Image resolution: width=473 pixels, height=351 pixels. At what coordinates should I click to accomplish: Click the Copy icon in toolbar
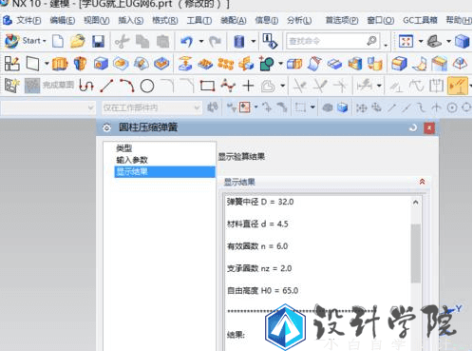pos(142,42)
